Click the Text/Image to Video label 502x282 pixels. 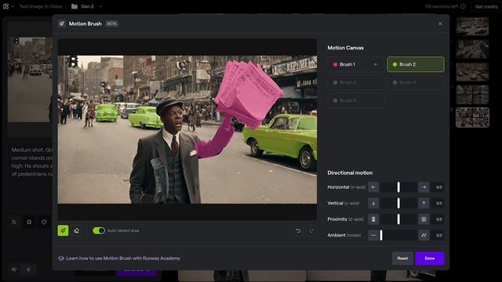click(x=41, y=6)
